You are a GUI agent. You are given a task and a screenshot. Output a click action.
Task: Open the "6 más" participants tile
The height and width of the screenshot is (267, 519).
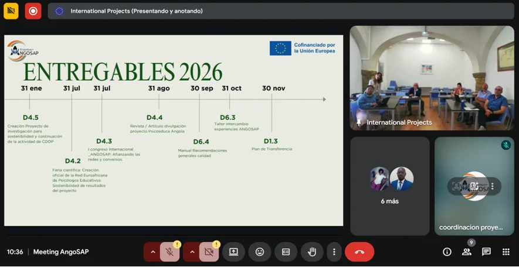click(389, 186)
